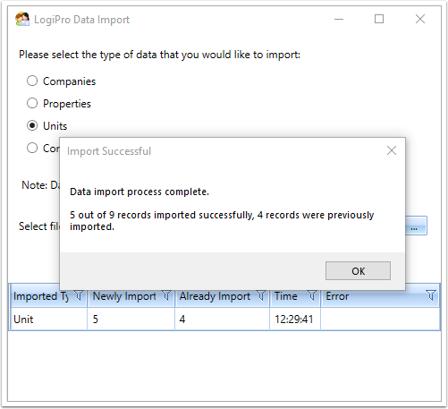The width and height of the screenshot is (448, 409).
Task: Open filter on Error column
Action: point(431,295)
